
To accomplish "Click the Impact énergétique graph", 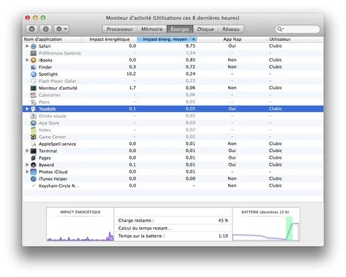I will pos(80,225).
